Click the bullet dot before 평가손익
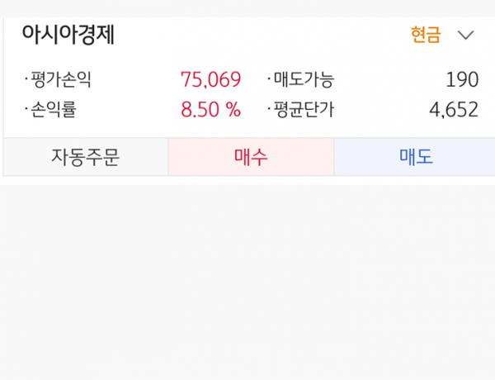 click(26, 80)
